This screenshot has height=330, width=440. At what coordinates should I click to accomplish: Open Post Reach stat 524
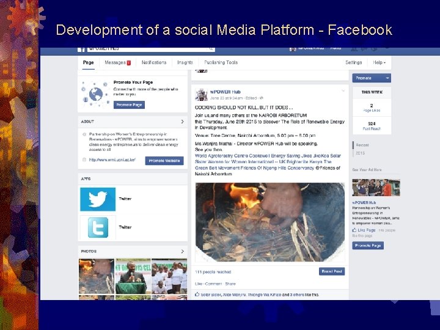coord(372,126)
